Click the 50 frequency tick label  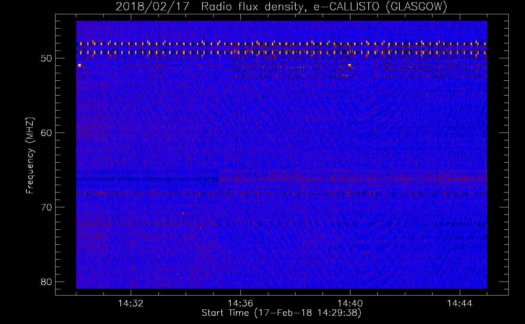click(x=47, y=58)
